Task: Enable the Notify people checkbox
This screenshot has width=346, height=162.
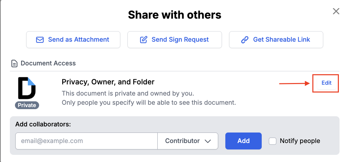Action: (273, 141)
